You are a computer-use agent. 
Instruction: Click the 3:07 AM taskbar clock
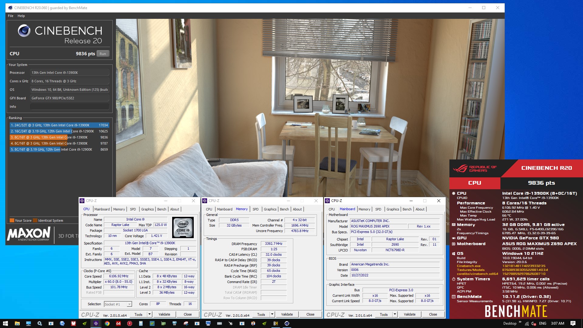pyautogui.click(x=557, y=323)
